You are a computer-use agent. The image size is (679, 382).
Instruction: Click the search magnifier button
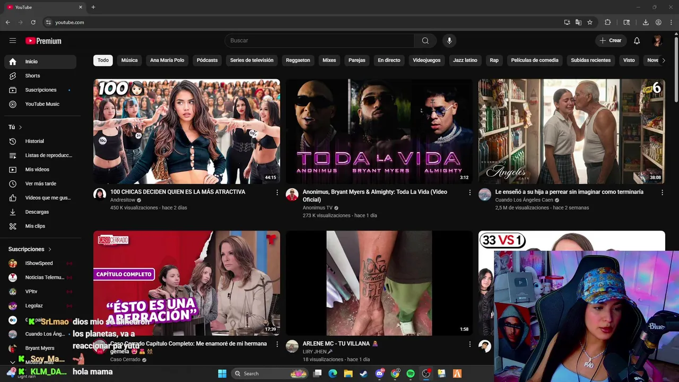425,40
